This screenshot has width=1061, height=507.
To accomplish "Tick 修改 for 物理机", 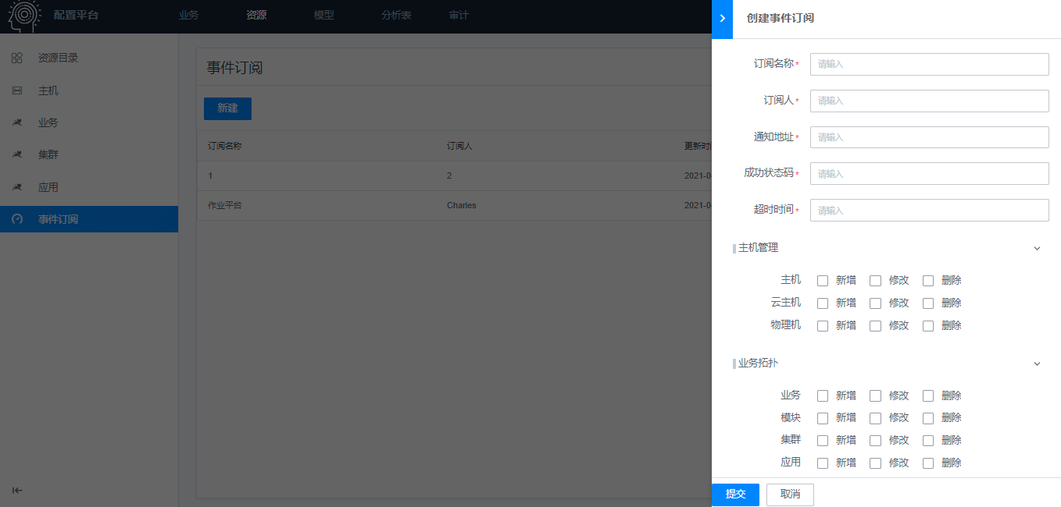I will pyautogui.click(x=875, y=326).
